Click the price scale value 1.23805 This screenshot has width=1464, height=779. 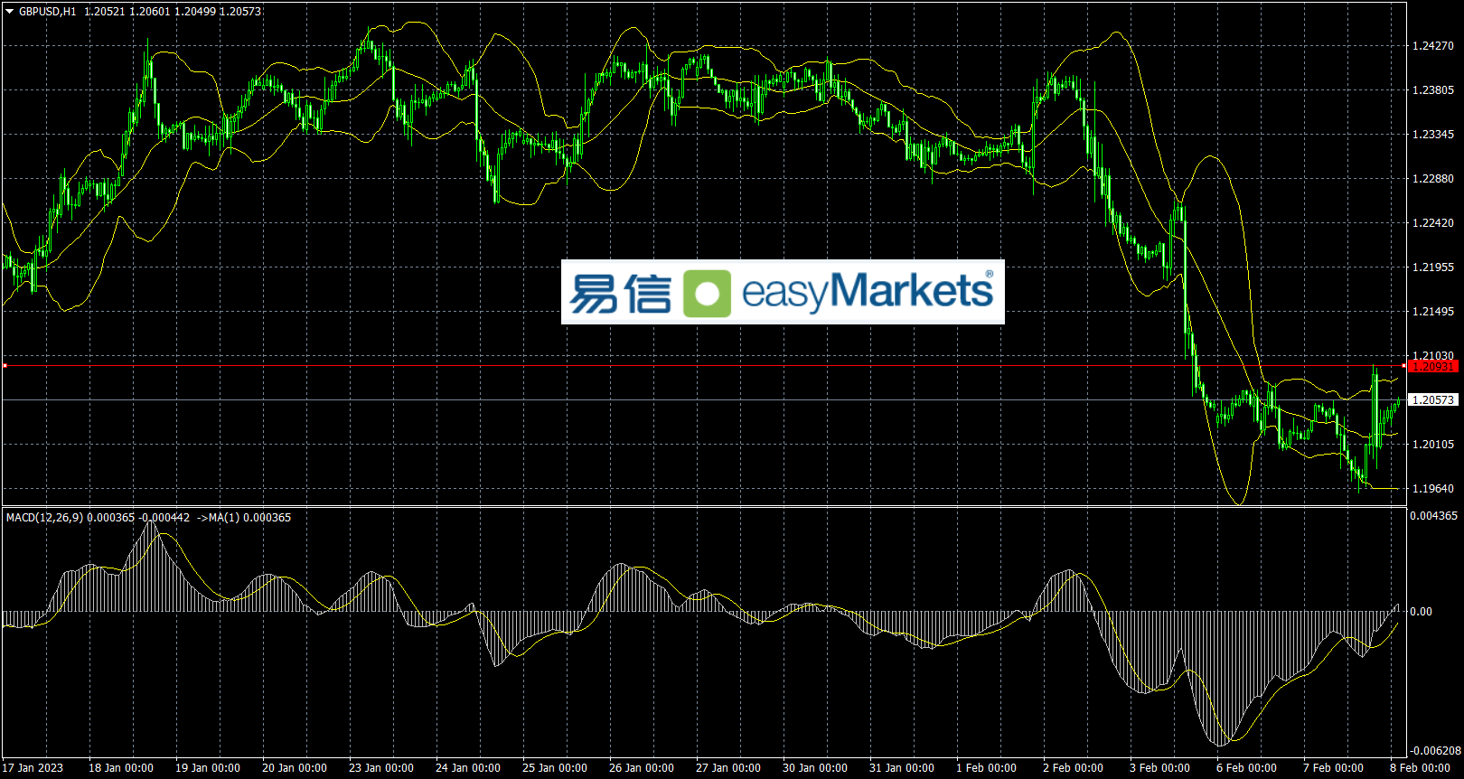click(1433, 90)
